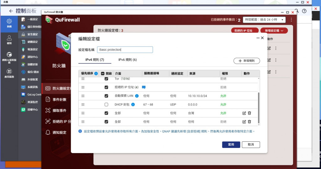321x169 pixels.
Task: Edit the last deny-all rule
Action: (244, 122)
